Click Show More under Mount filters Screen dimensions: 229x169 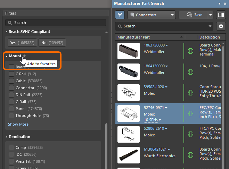[x=18, y=124]
